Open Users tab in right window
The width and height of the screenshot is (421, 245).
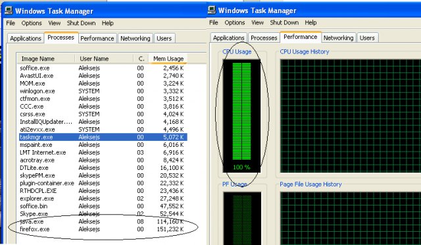click(x=367, y=38)
